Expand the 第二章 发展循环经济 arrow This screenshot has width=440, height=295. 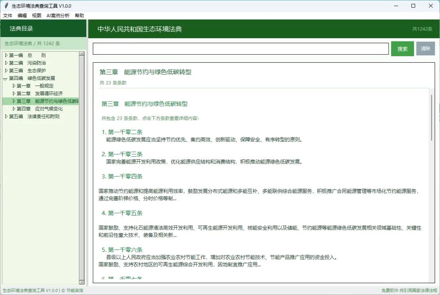tap(14, 93)
